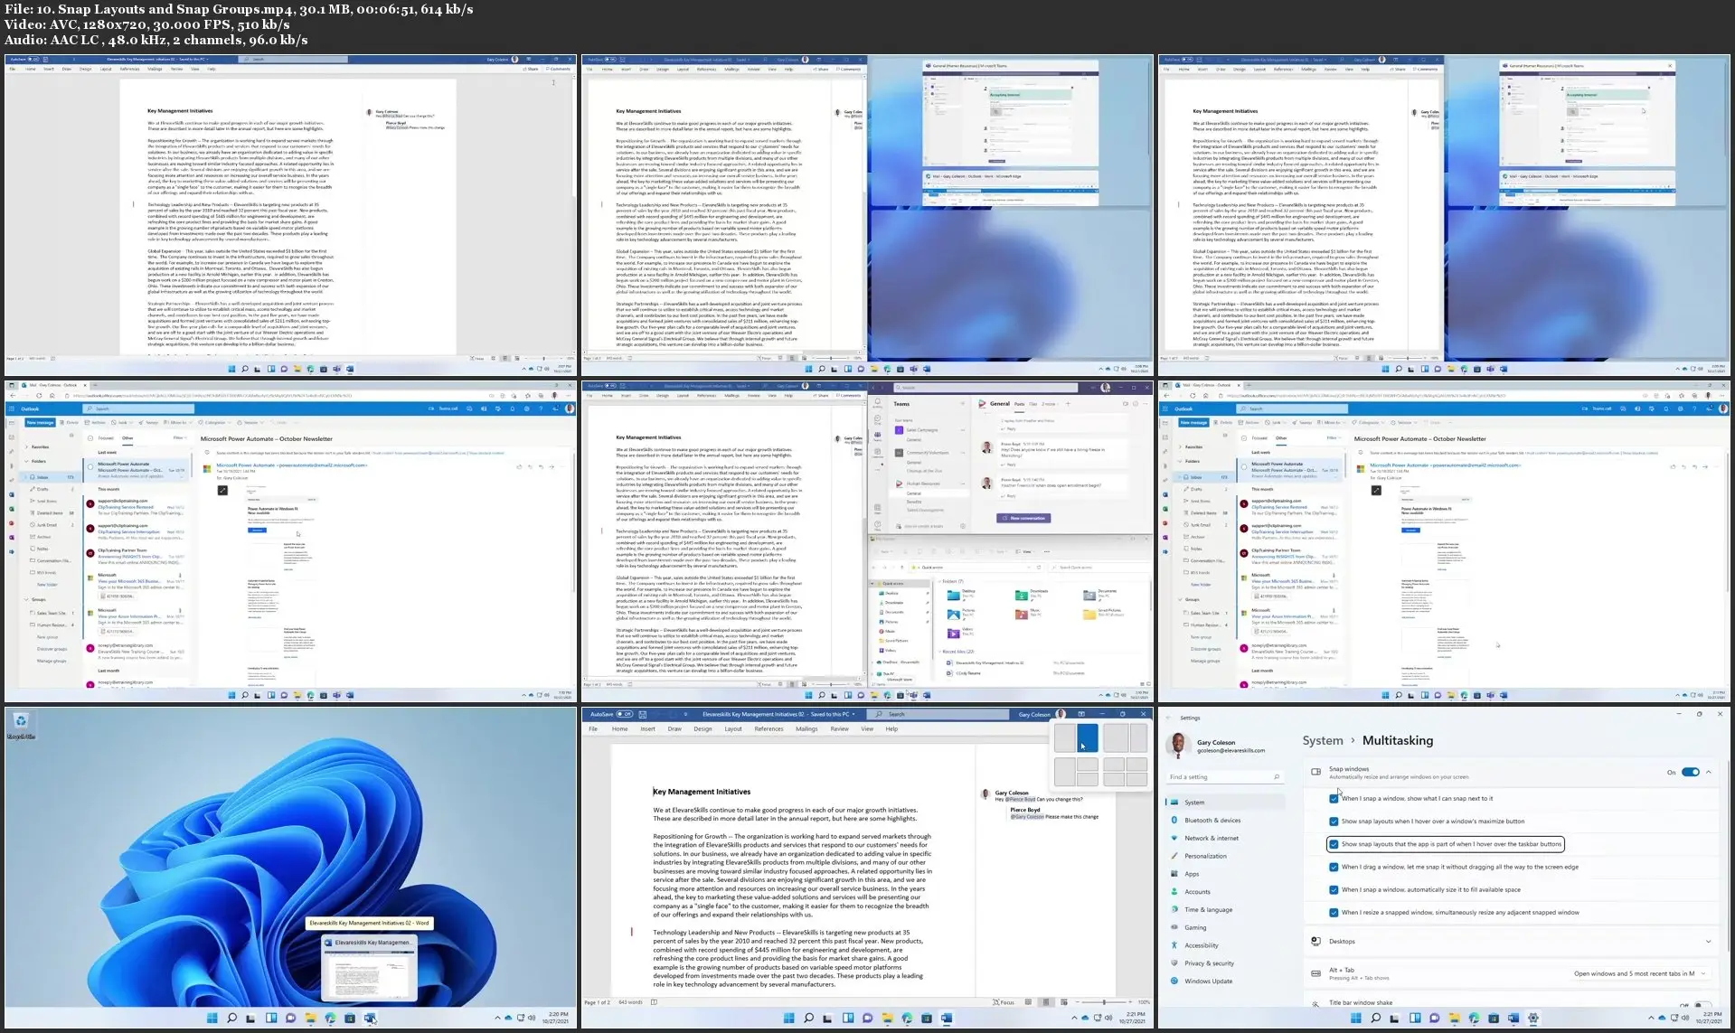Click '643 words' count in Word status bar

[x=630, y=1002]
